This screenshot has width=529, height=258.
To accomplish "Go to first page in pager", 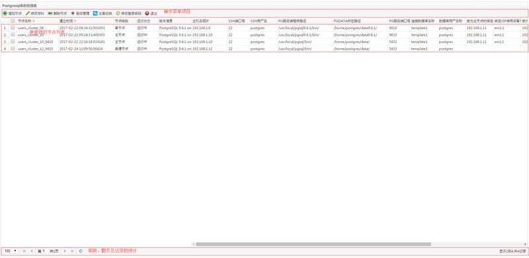I will click(24, 251).
